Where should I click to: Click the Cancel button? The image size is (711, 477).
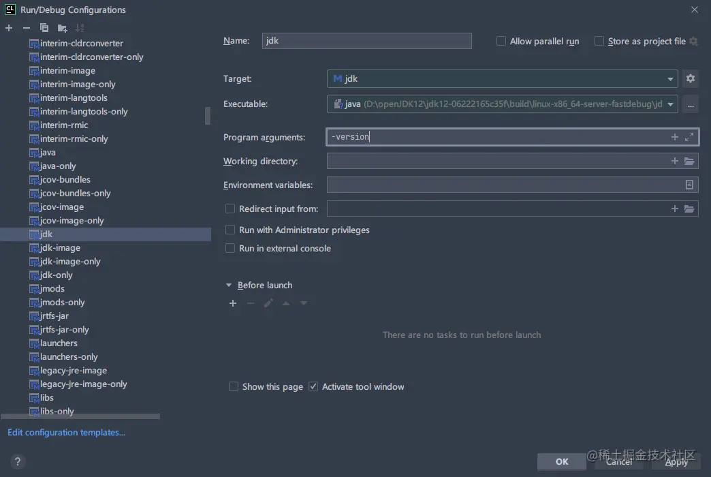pyautogui.click(x=619, y=461)
